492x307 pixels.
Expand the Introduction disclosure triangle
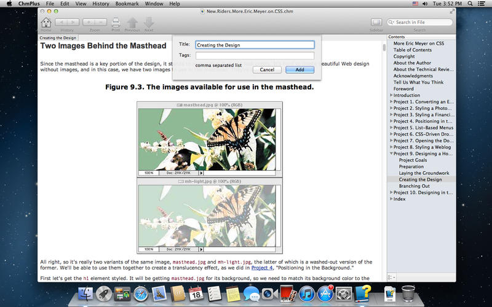pos(391,95)
